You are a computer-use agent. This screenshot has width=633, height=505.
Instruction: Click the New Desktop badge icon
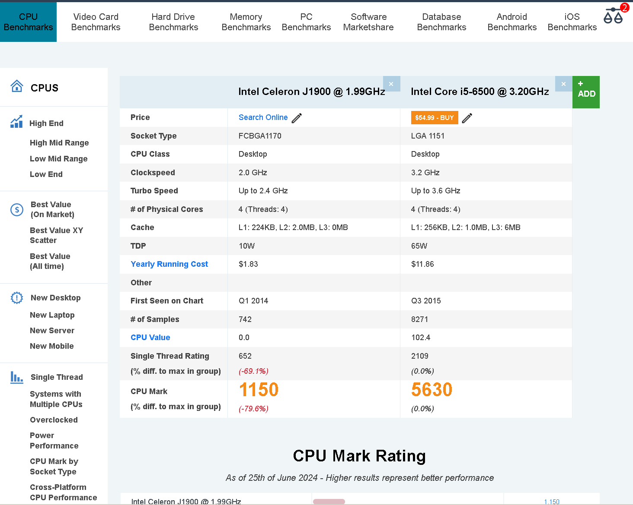tap(17, 298)
